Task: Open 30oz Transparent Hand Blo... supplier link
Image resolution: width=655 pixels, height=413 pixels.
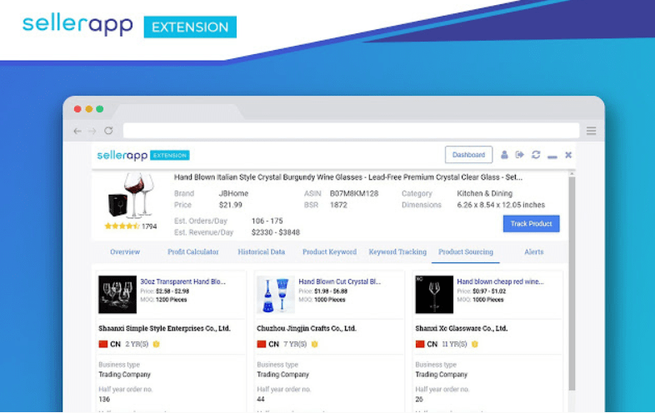Action: click(182, 281)
